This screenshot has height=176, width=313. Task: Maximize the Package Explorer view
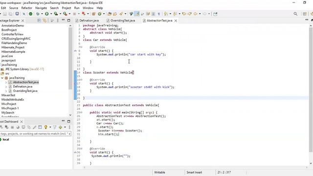pyautogui.click(x=68, y=20)
